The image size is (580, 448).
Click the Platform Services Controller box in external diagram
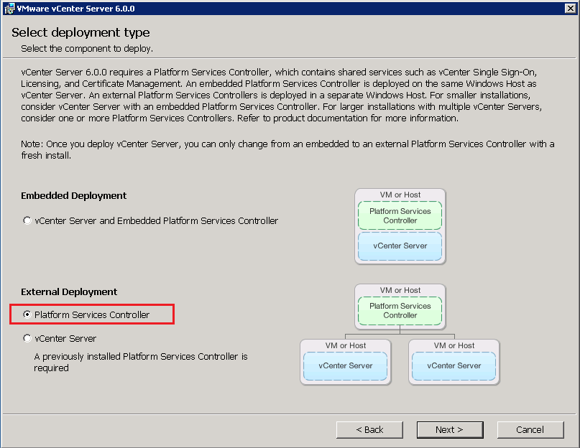(400, 311)
